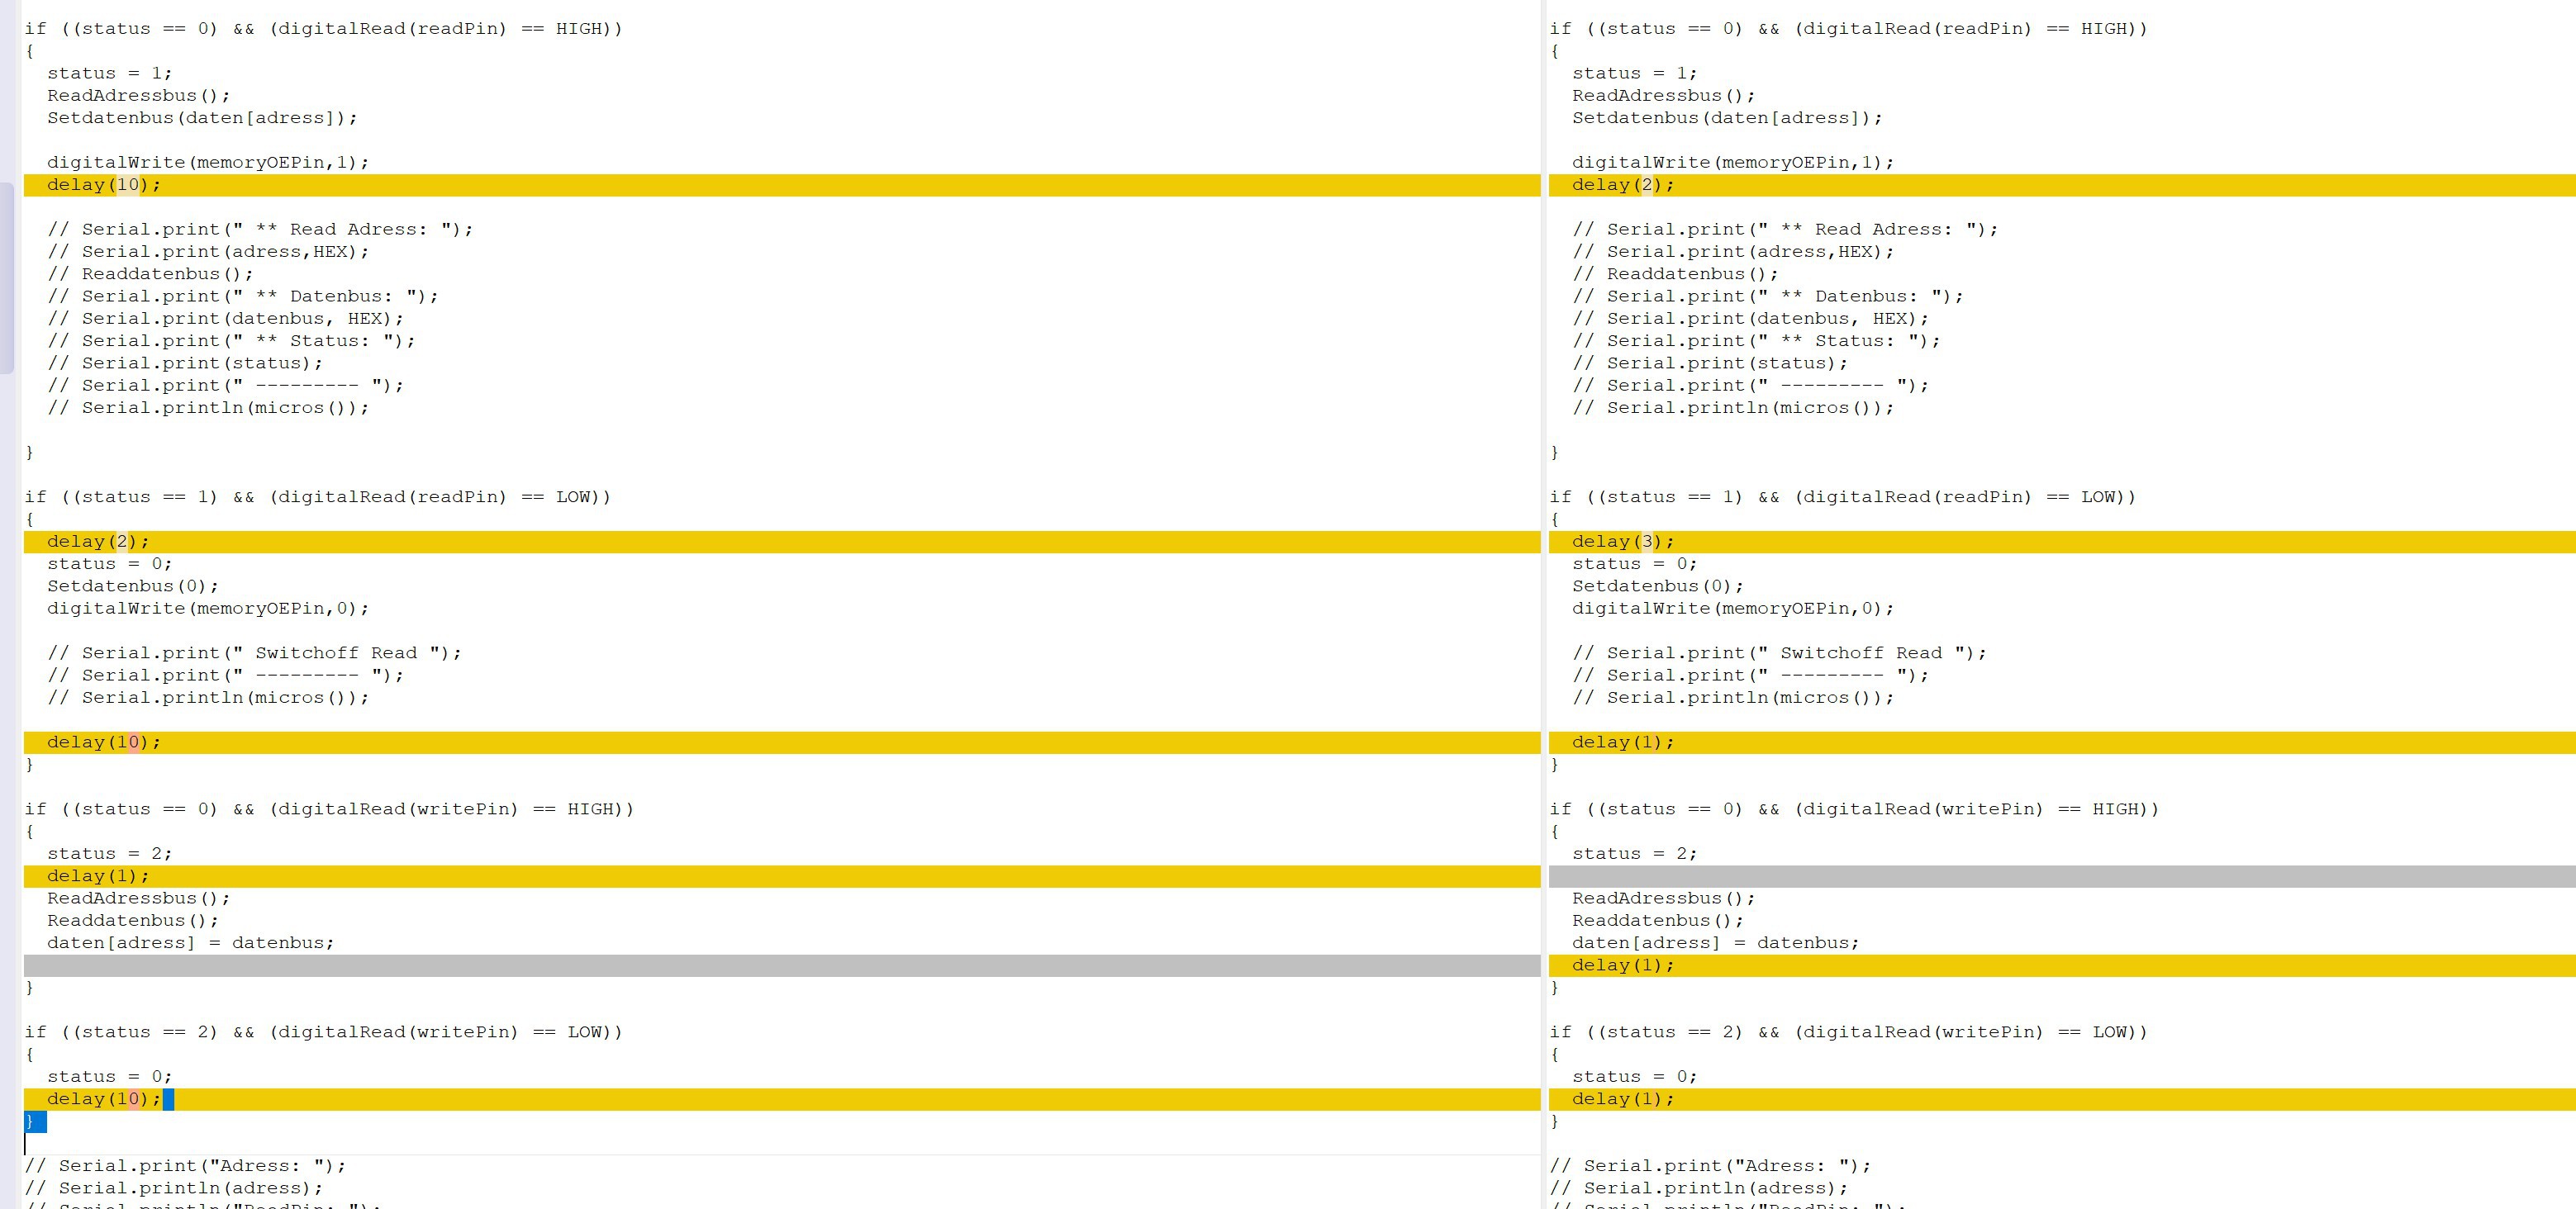This screenshot has height=1209, width=2576.
Task: Click 'status = 2;' line in right pane
Action: coord(1634,854)
